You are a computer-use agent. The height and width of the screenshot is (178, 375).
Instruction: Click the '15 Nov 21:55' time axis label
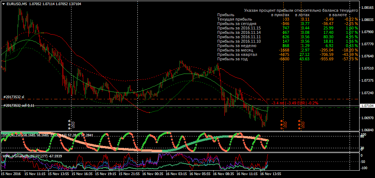129,174
